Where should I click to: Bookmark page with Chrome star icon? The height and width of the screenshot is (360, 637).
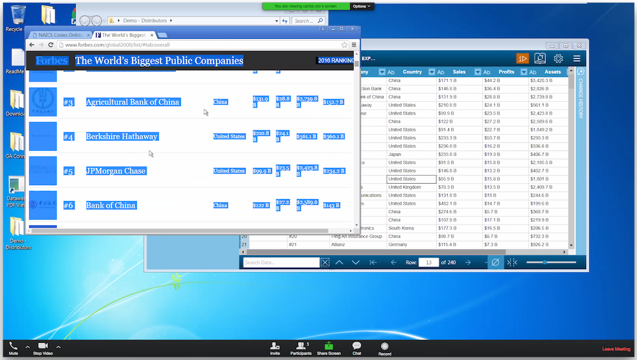click(x=345, y=45)
